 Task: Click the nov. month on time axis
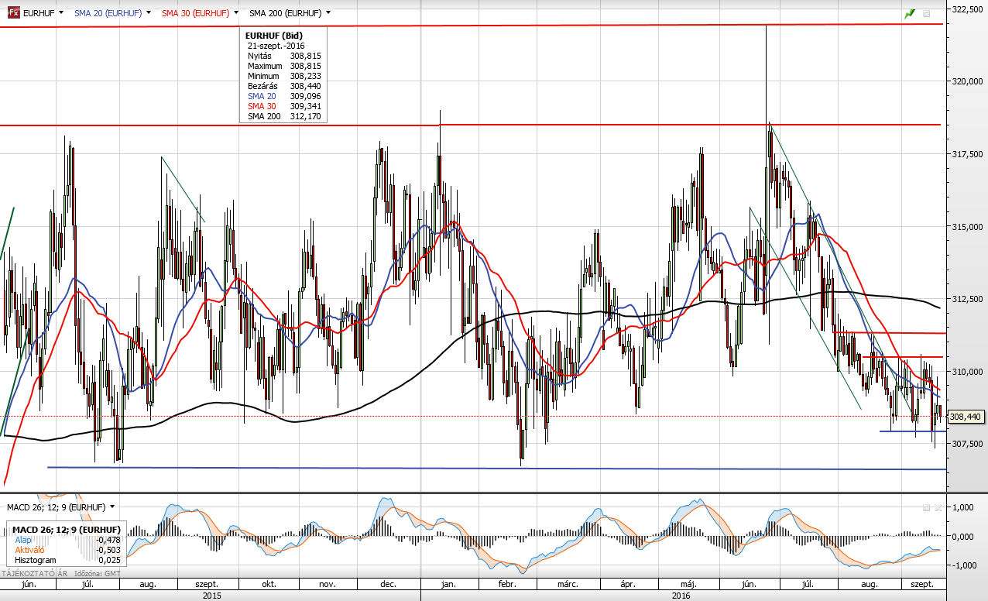coord(328,584)
